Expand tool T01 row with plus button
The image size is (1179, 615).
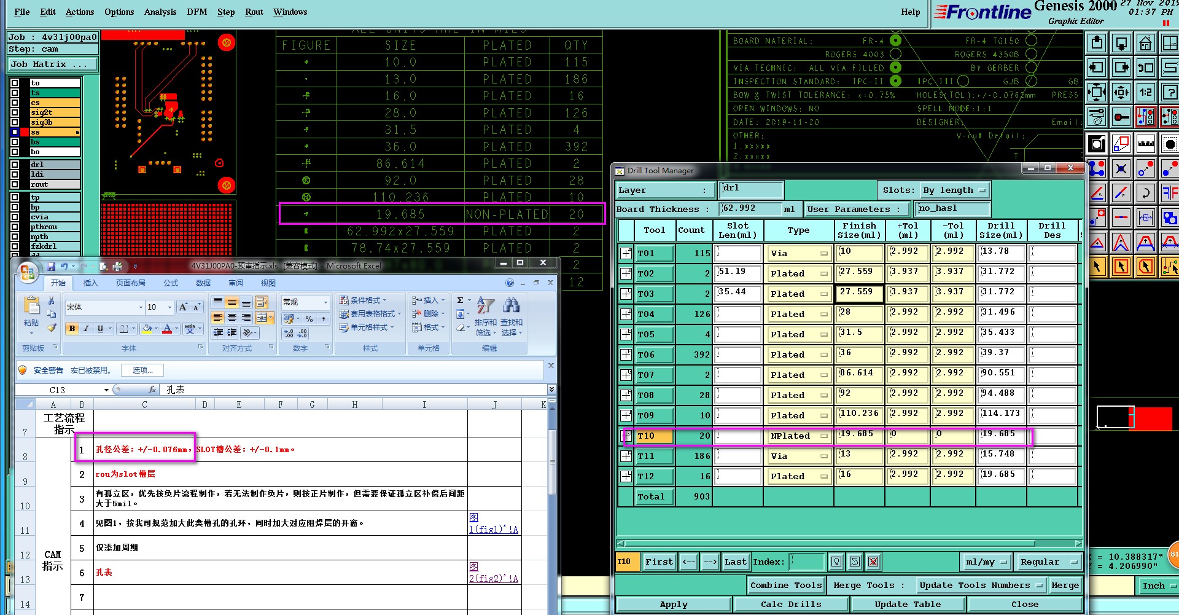[626, 253]
